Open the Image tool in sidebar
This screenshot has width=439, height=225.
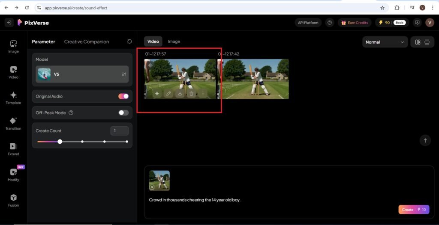[x=13, y=46]
